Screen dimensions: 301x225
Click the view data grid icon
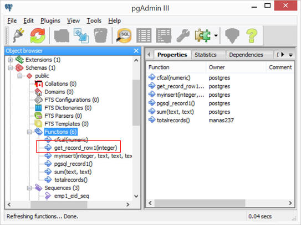(144, 35)
